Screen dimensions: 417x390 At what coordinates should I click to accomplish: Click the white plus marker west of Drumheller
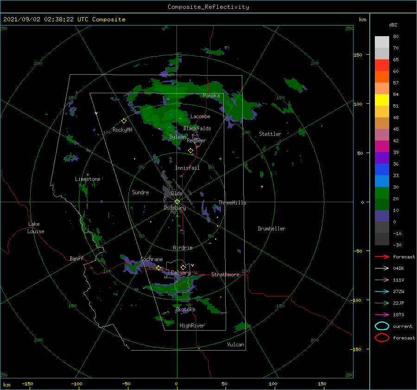click(x=262, y=186)
